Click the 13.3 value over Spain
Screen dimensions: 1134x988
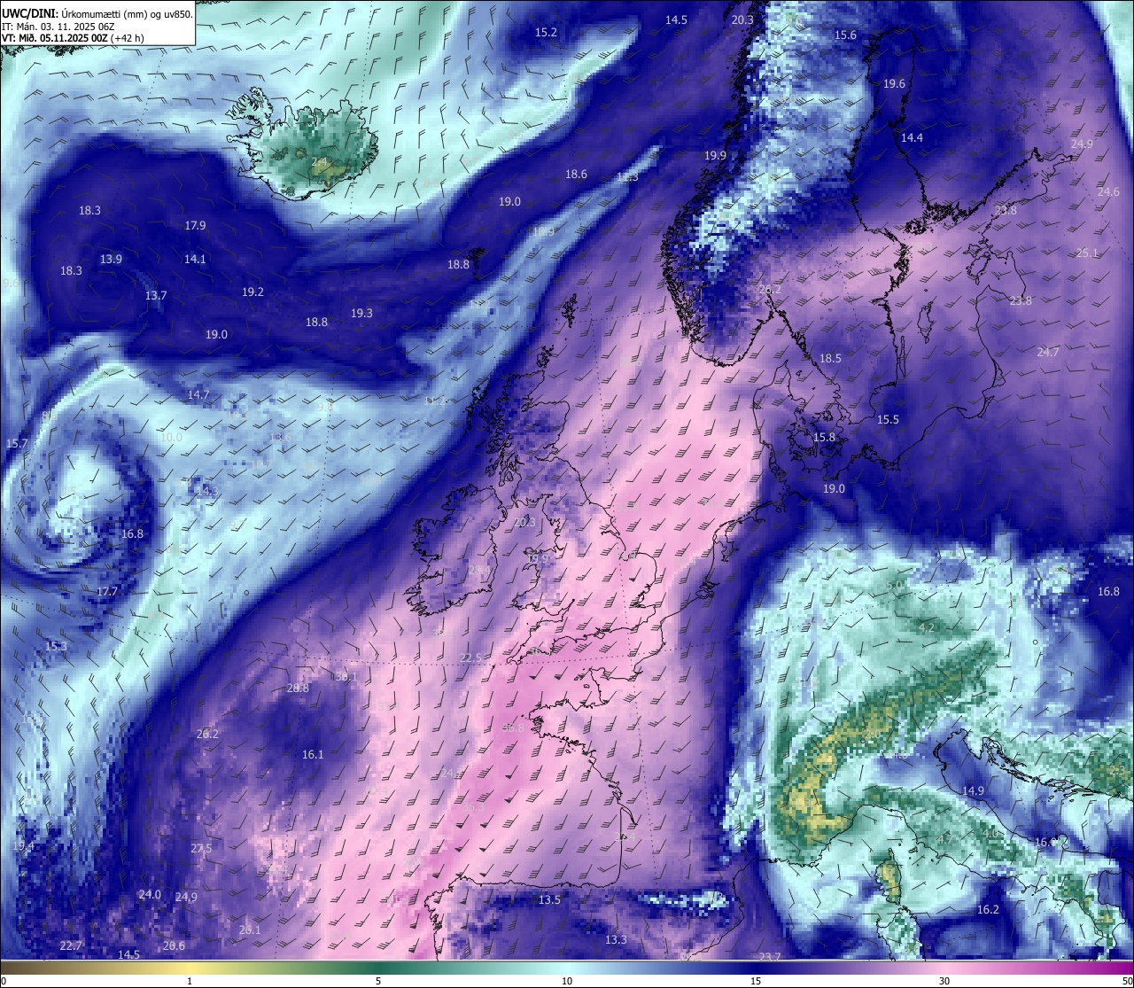(616, 940)
